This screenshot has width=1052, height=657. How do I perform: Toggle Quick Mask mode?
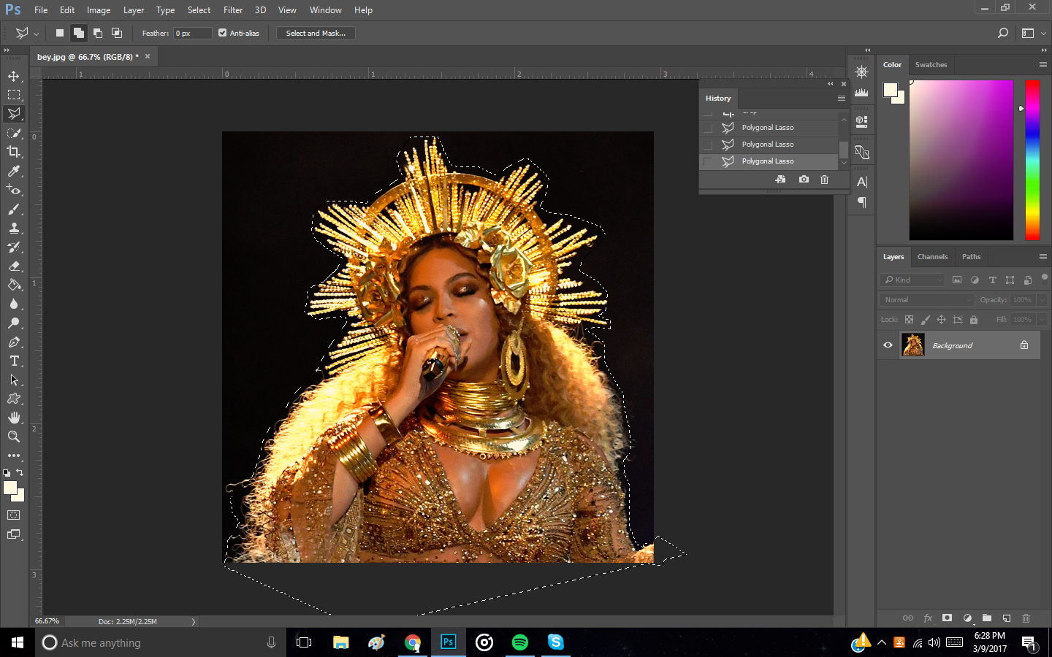point(14,515)
